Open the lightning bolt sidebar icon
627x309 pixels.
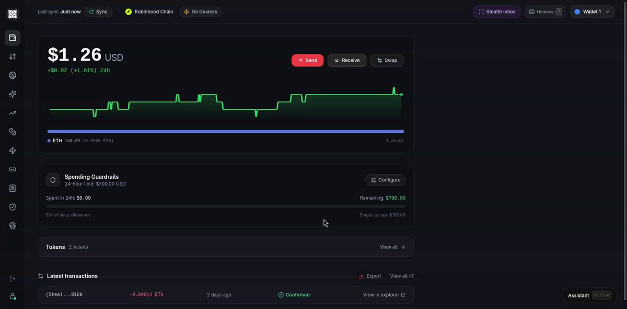point(13,151)
